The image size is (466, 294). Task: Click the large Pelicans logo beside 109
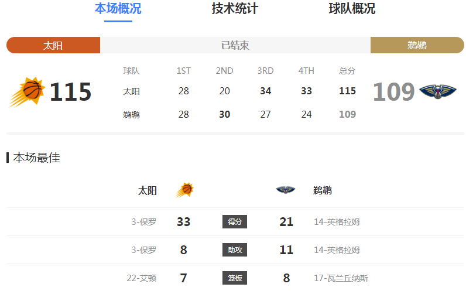(x=438, y=91)
